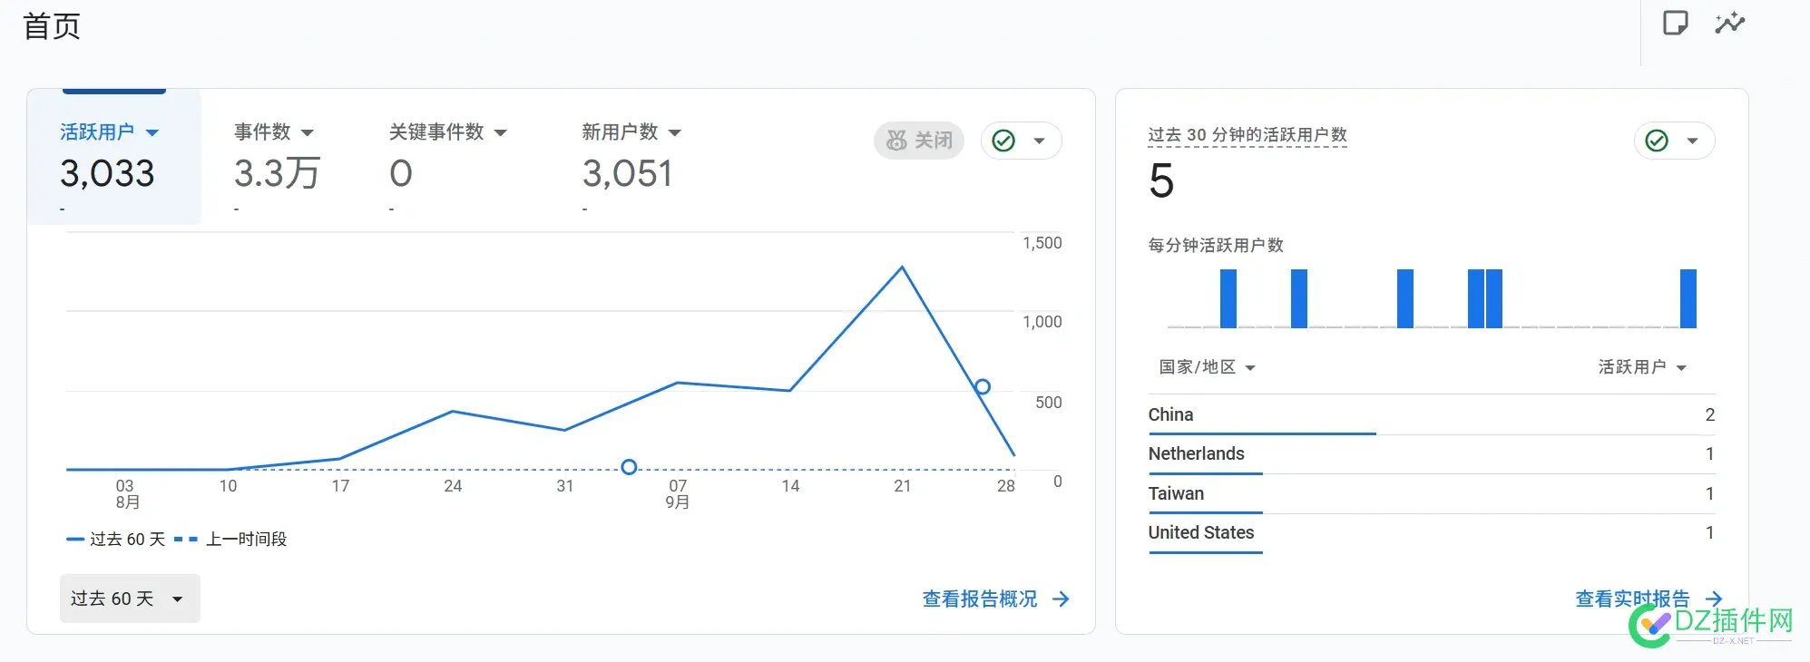Click the 每分钟活跃用户数 label
The height and width of the screenshot is (662, 1810).
[x=1216, y=246]
